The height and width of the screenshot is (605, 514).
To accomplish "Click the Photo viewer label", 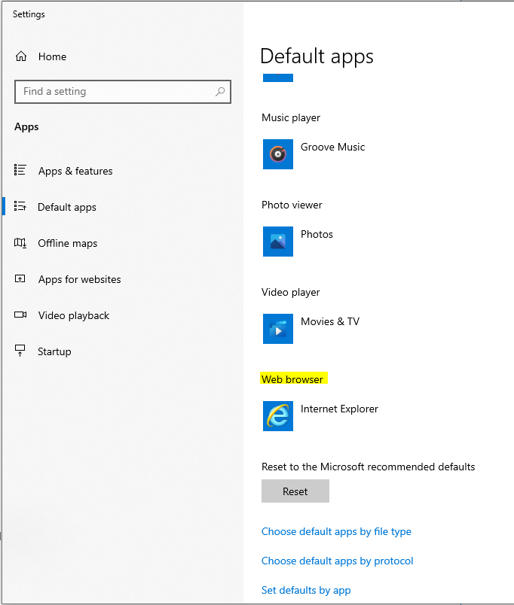I will click(292, 205).
